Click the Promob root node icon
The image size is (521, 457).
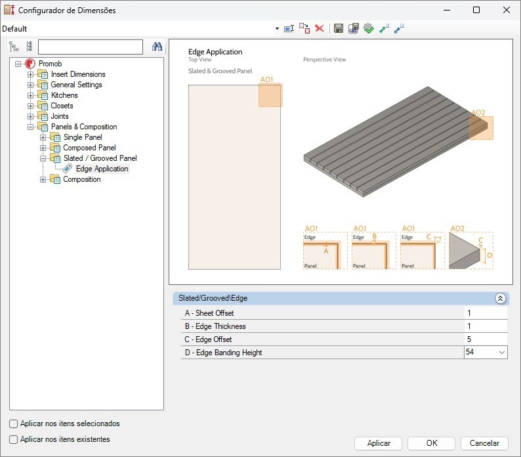30,64
